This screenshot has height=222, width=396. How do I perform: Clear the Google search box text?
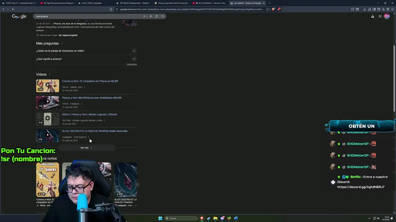coord(144,16)
